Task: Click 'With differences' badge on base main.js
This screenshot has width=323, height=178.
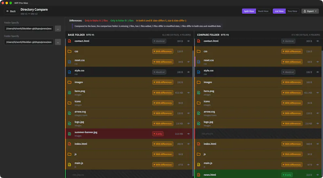Action: coord(163,165)
